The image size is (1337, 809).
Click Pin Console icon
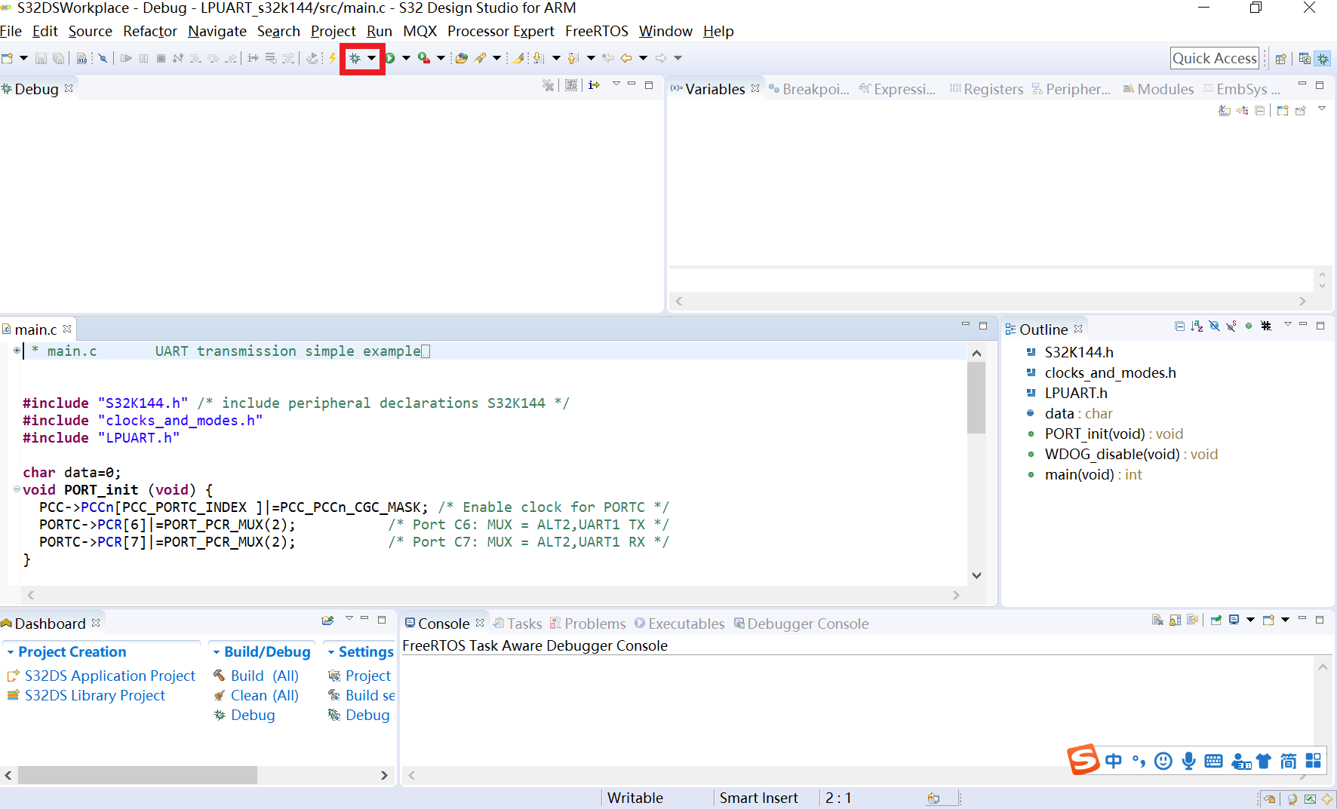tap(1216, 621)
